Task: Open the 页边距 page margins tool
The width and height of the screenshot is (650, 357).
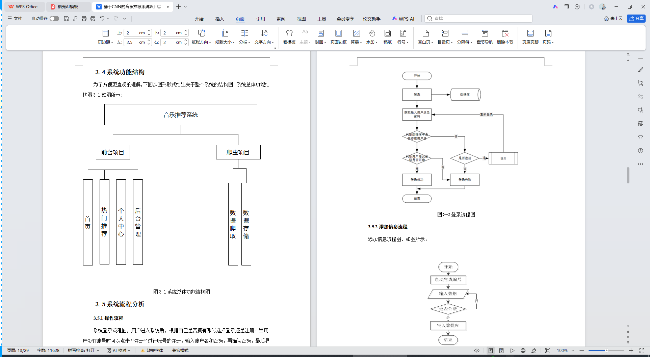Action: point(105,37)
